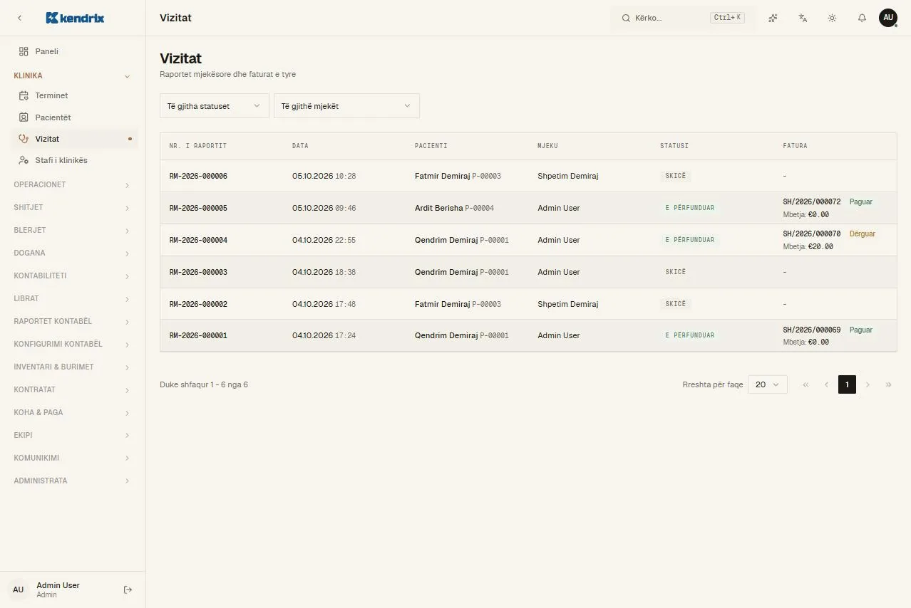Open the rows per page dropdown
The width and height of the screenshot is (911, 608).
coord(768,384)
